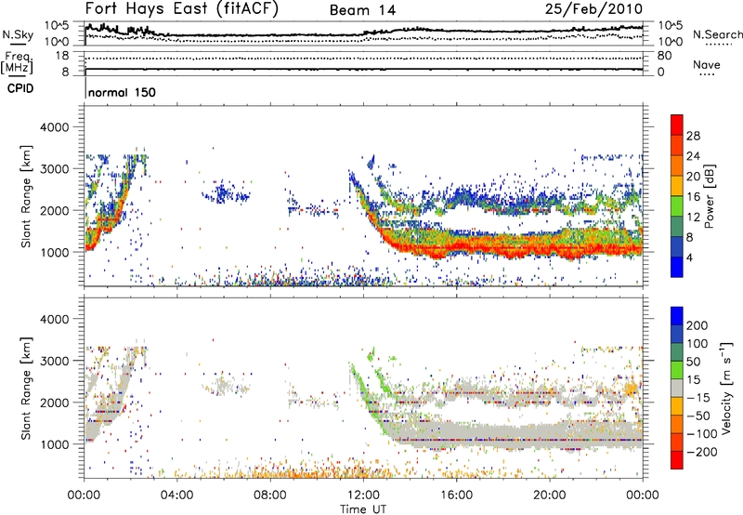The height and width of the screenshot is (515, 743).
Task: Click the '04:00' time axis label
Action: (176, 495)
